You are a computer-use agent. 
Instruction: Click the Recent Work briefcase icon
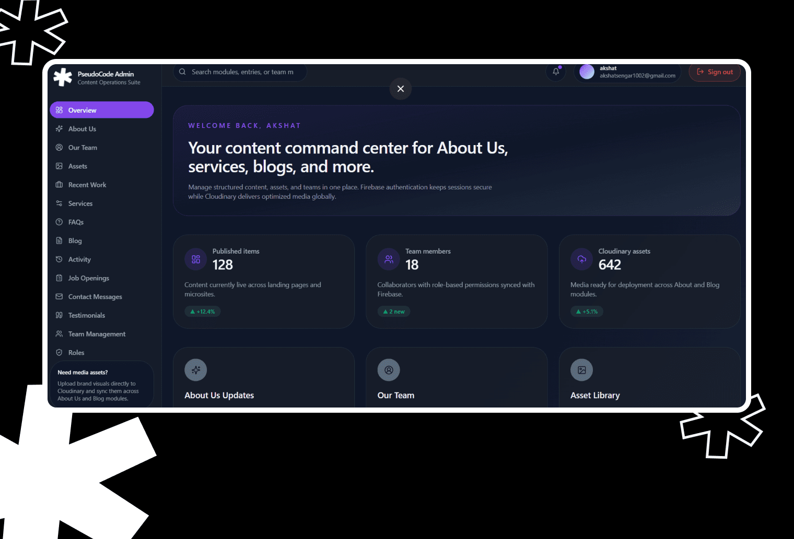pyautogui.click(x=59, y=184)
